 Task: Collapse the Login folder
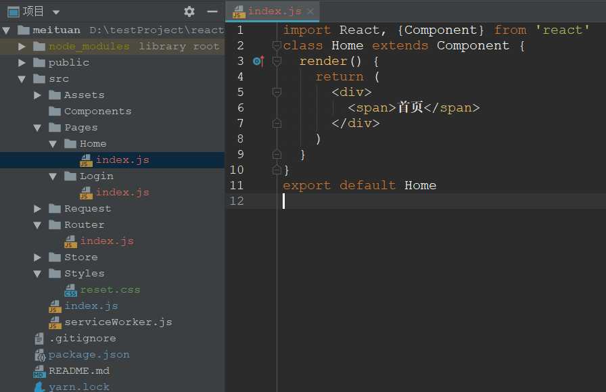[x=53, y=176]
